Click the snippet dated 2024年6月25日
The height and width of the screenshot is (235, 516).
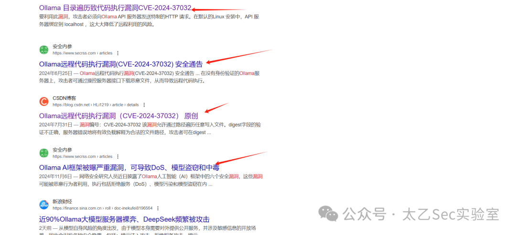click(150, 77)
